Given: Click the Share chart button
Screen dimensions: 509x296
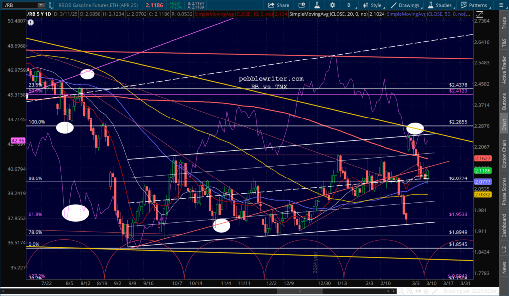Looking at the screenshot, I should 278,5.
